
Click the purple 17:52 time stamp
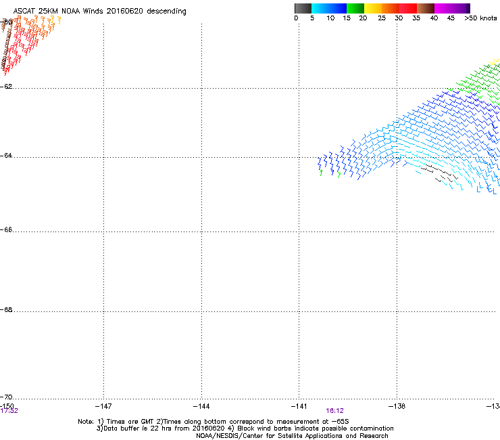click(9, 411)
